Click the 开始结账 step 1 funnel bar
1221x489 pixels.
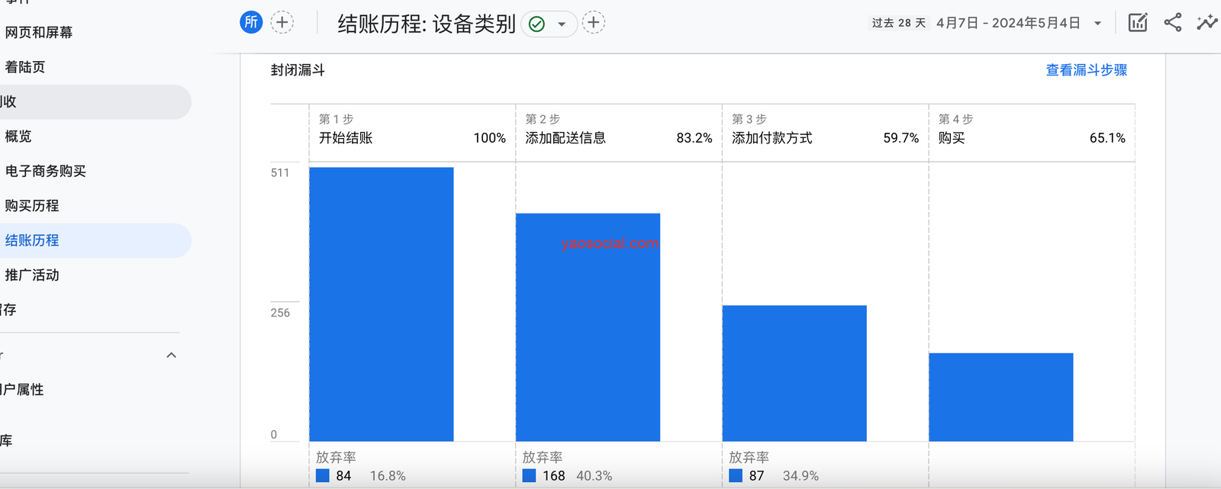click(x=382, y=304)
